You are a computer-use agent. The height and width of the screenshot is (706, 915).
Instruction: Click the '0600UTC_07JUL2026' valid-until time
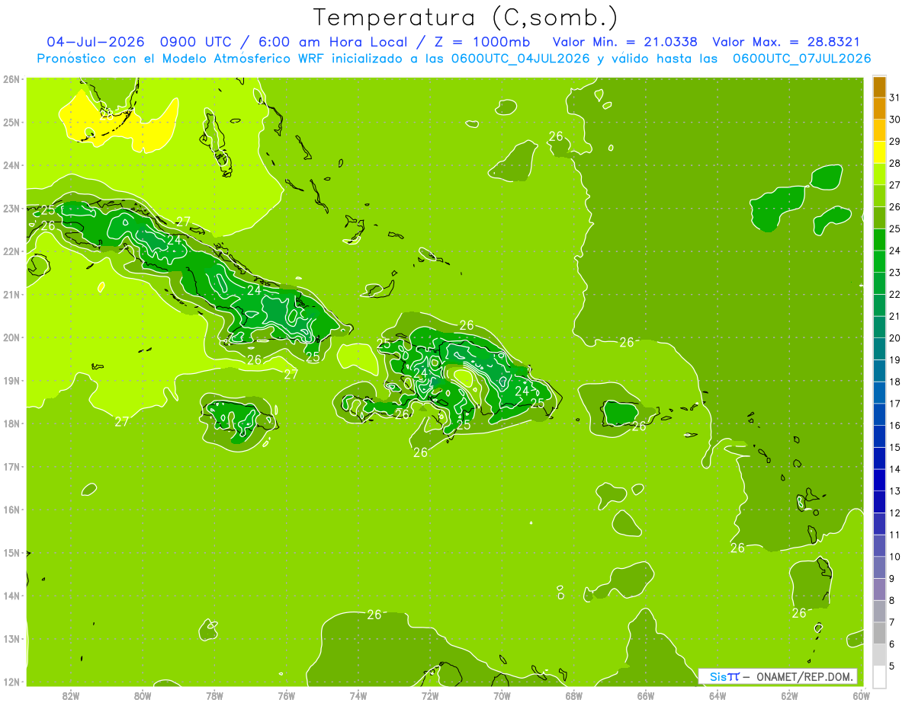click(801, 59)
